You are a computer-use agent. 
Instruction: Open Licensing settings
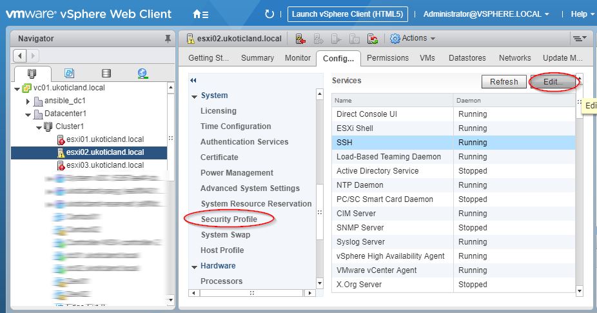[x=218, y=111]
